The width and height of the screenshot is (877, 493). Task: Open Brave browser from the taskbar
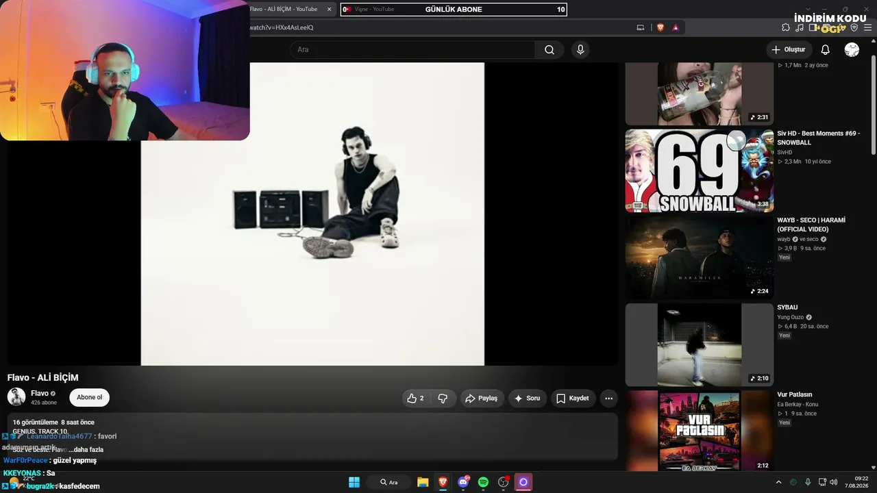[443, 482]
